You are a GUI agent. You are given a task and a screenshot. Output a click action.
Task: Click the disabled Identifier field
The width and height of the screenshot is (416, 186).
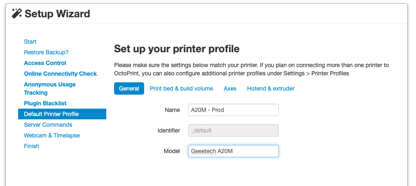(233, 130)
